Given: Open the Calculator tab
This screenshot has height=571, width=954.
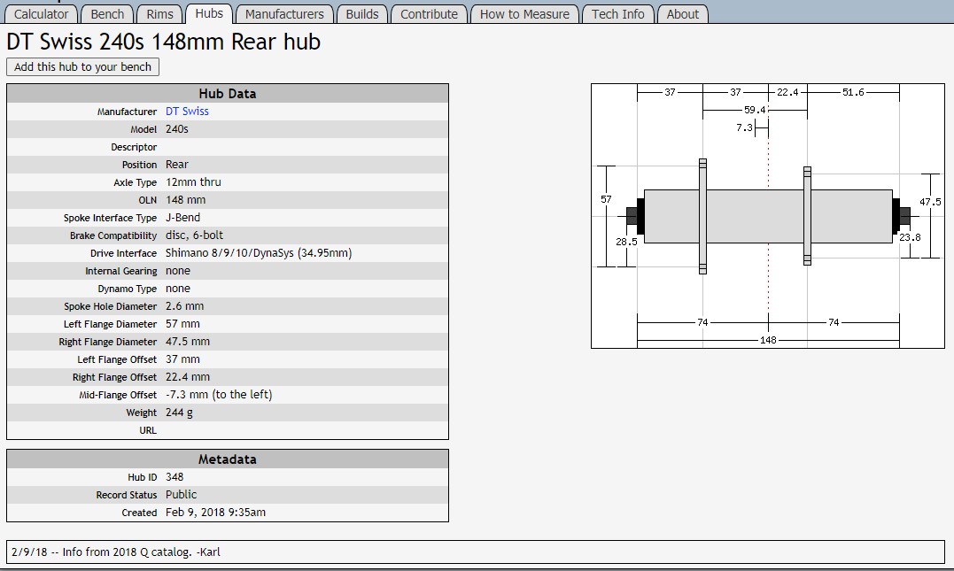Looking at the screenshot, I should (41, 14).
